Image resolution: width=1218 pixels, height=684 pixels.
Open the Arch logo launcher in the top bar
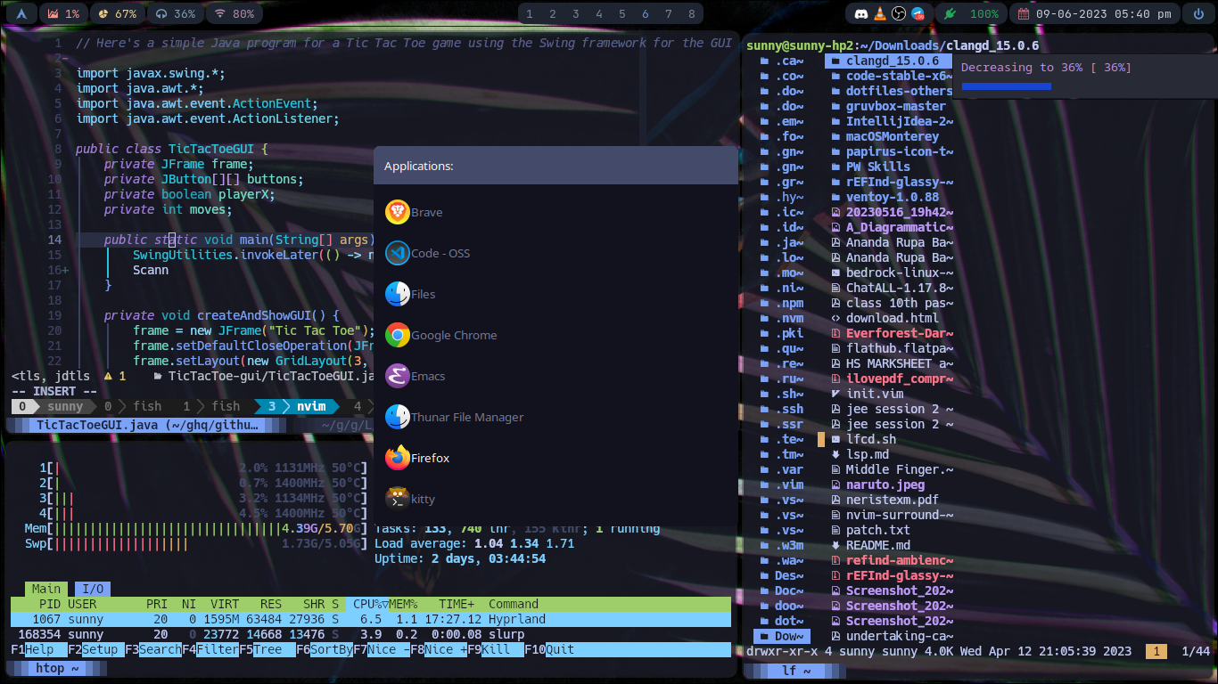21,13
